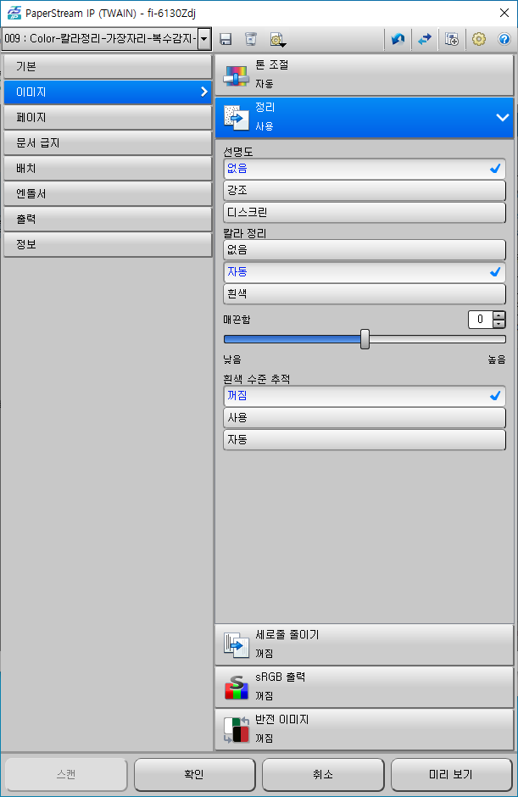Expand the 톤 조절 section

point(365,75)
